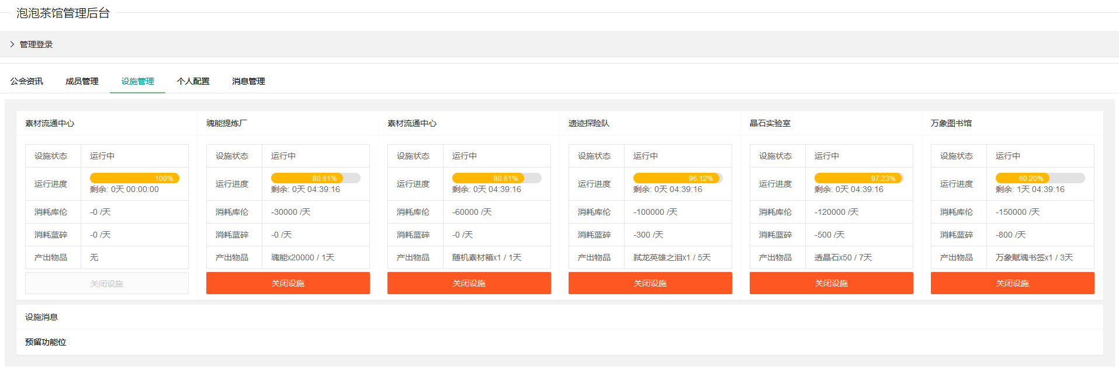Viewport: 1119px width, 380px height.
Task: Click the 泡泡茶馆管理后台 page title
Action: pyautogui.click(x=63, y=13)
